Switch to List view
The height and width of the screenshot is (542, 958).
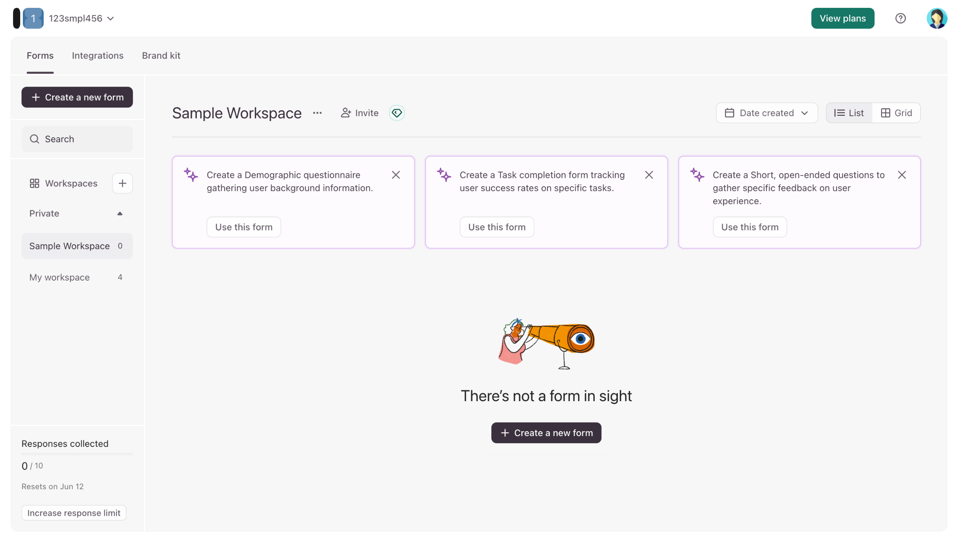coord(849,113)
